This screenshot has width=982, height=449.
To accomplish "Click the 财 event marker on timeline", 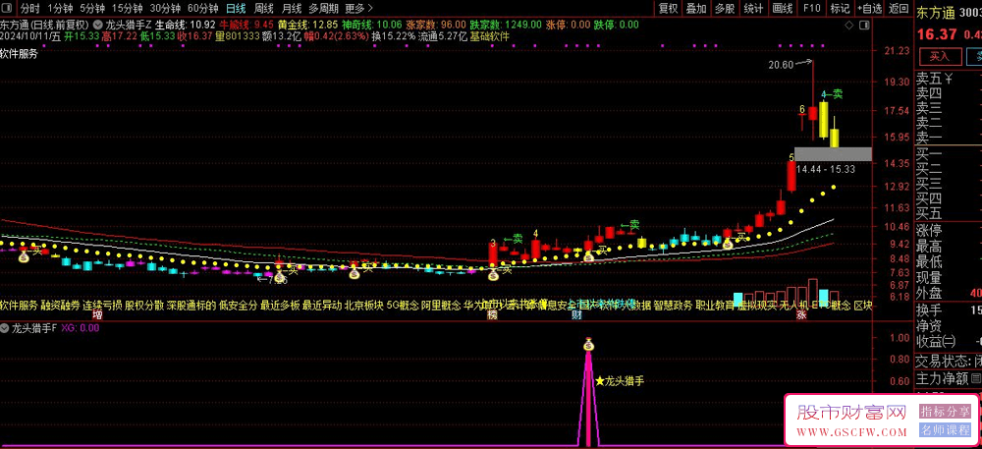I will (576, 315).
